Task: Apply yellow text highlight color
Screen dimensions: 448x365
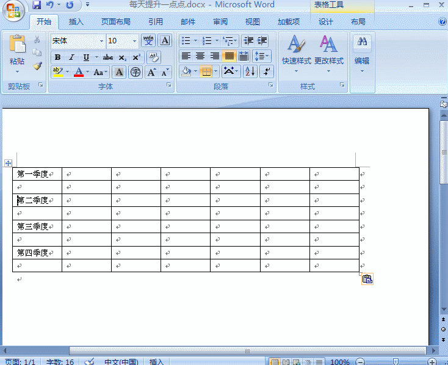Action: (x=58, y=72)
